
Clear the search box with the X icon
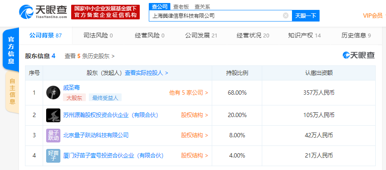(286, 16)
